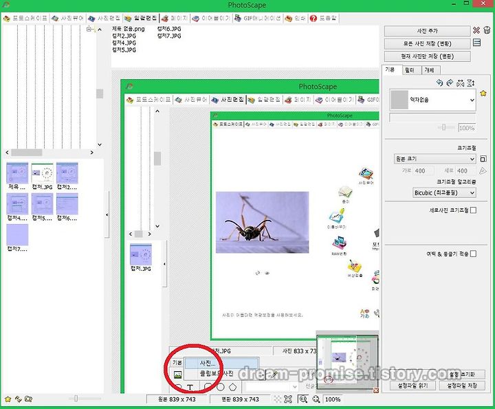495x409 pixels.
Task: Close the navigator preview thumbnail
Action: tap(376, 390)
